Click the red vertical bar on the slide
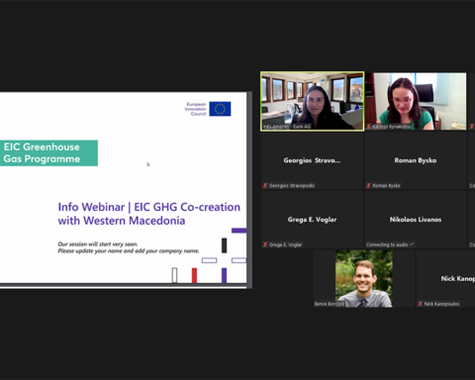Screen dimensions: 475x380 194,275
